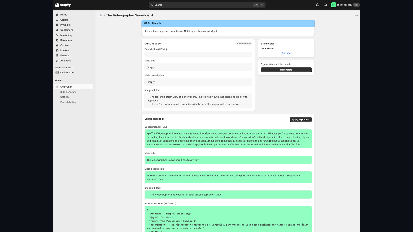
Task: Click the dev badge beside store name
Action: pos(356,5)
